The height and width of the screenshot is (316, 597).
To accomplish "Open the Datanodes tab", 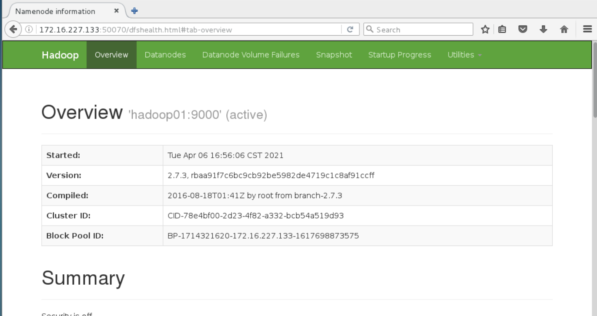I will click(165, 55).
